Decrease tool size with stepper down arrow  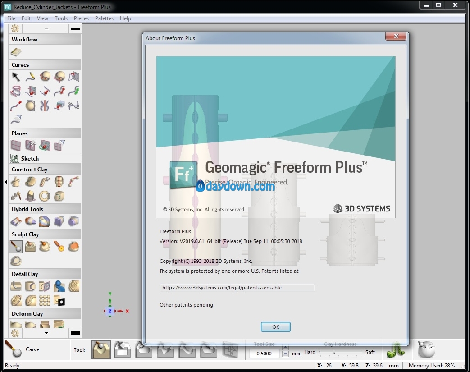(285, 354)
